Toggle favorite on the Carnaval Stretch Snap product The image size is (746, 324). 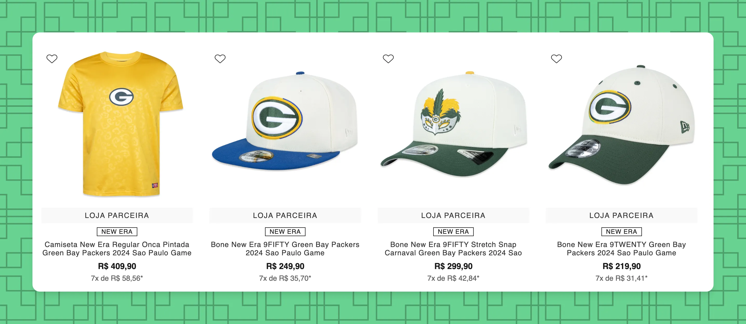tap(389, 58)
